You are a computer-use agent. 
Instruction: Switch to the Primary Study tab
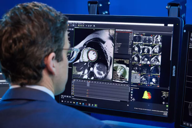137,33
